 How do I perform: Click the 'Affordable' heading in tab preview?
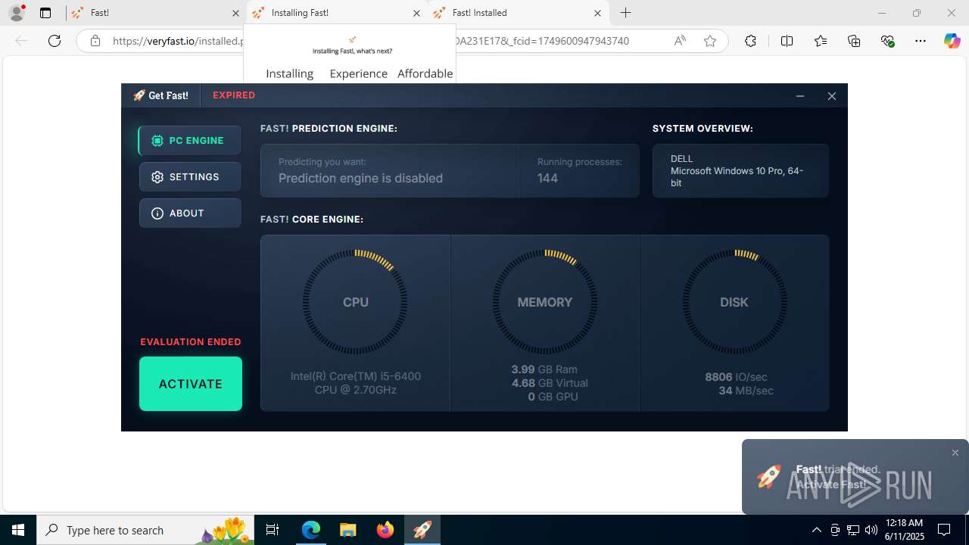[x=425, y=73]
